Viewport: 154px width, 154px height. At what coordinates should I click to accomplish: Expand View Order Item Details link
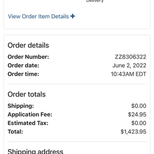coord(41,17)
